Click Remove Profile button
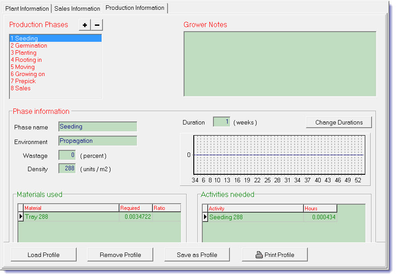Viewport: 396px width, 277px height. point(120,255)
